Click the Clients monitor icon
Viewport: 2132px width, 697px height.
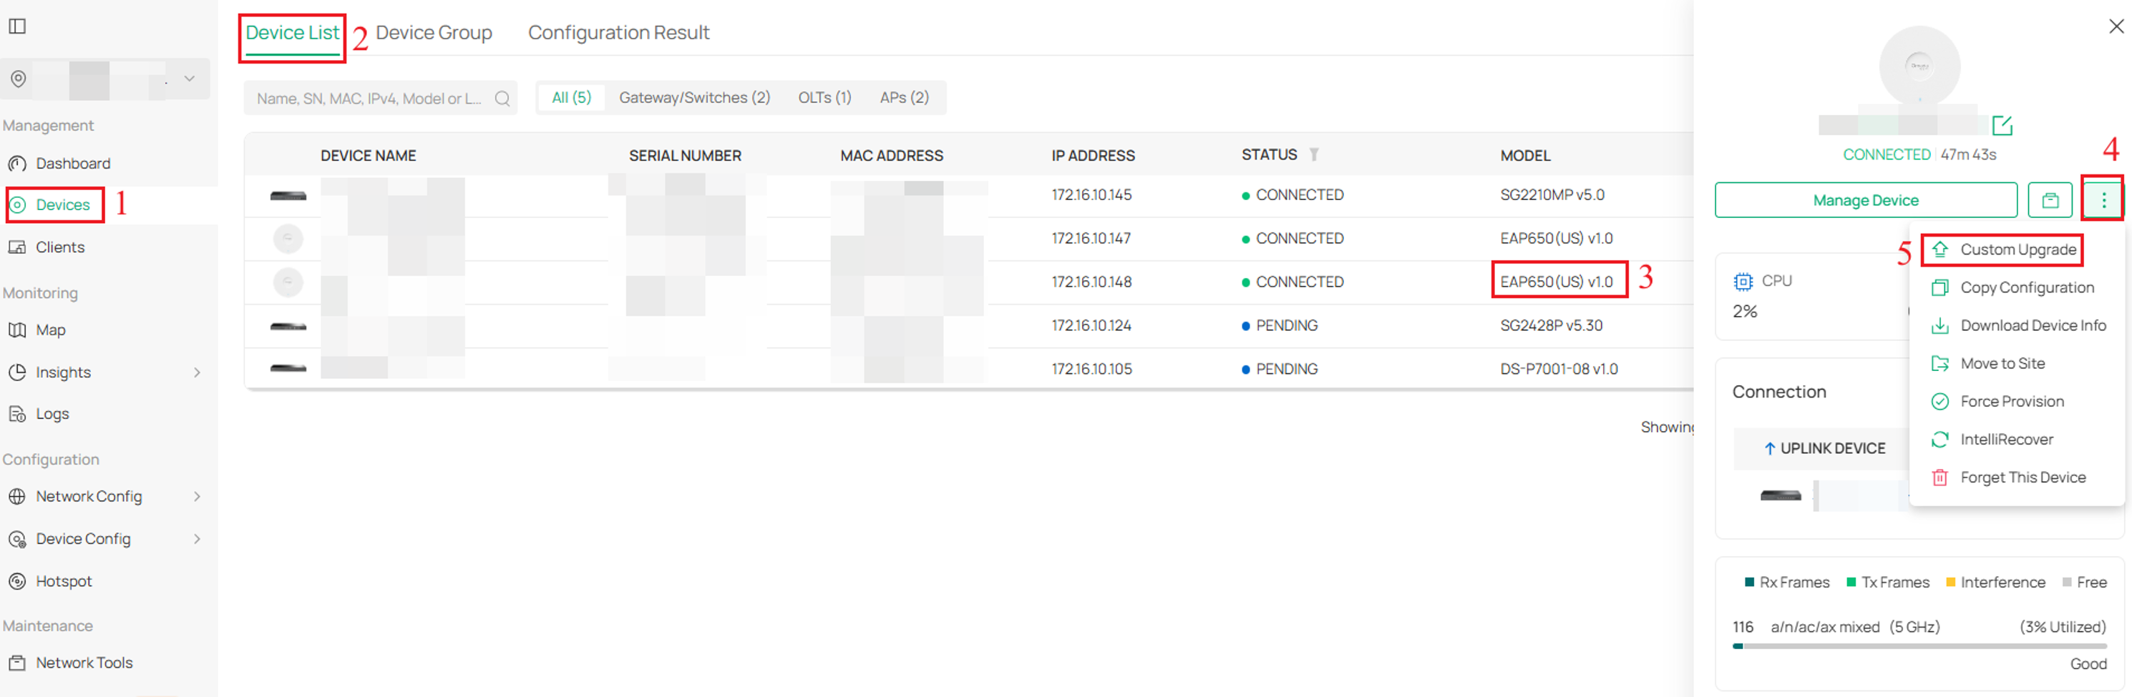pyautogui.click(x=17, y=247)
